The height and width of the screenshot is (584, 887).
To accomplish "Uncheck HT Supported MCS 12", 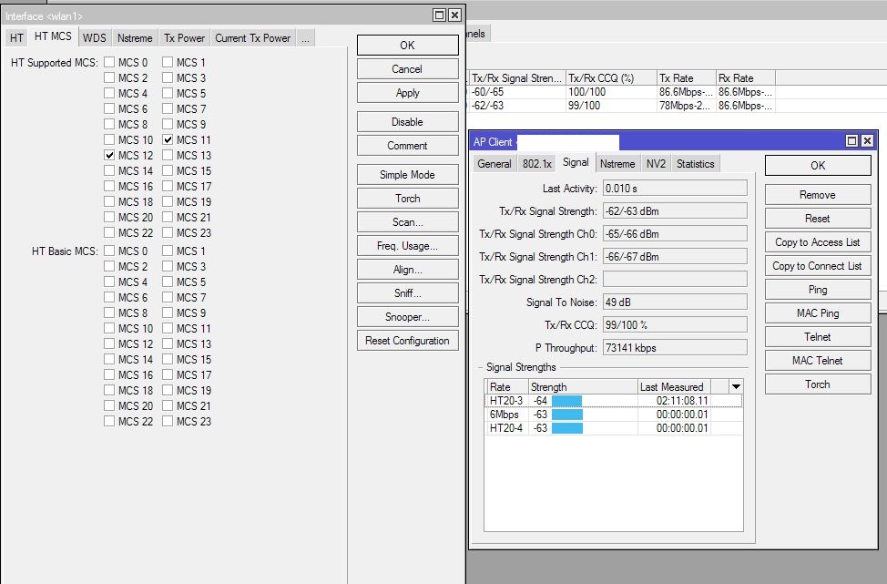I will coord(109,155).
